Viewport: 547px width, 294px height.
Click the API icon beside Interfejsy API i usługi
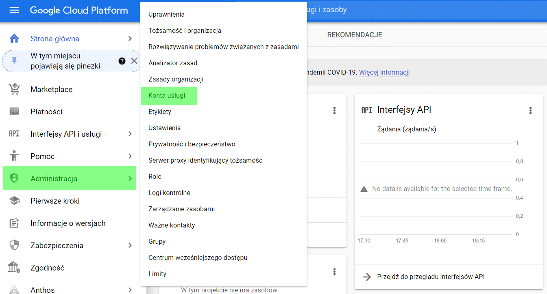click(14, 134)
